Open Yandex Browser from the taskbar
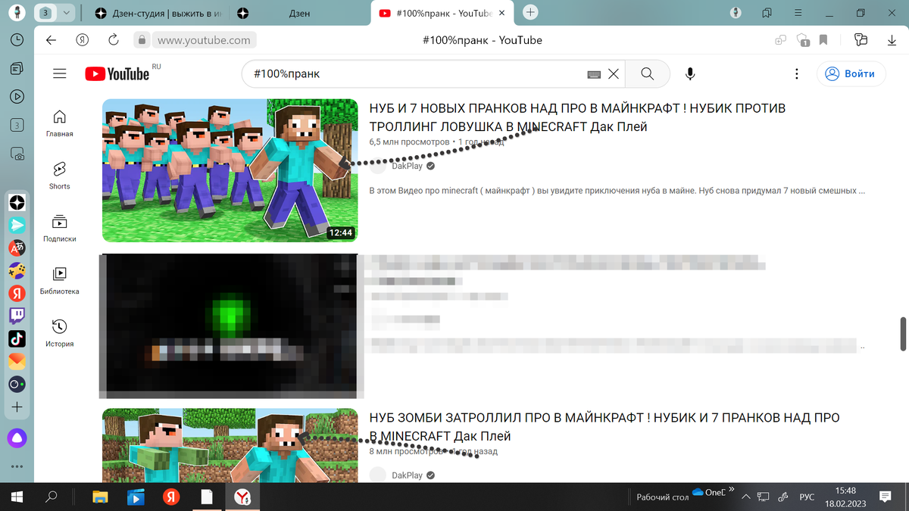Screen dimensions: 909x511 pos(243,497)
